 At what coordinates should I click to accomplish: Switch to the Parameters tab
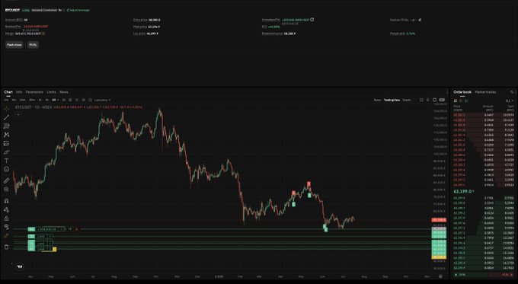[x=34, y=92]
